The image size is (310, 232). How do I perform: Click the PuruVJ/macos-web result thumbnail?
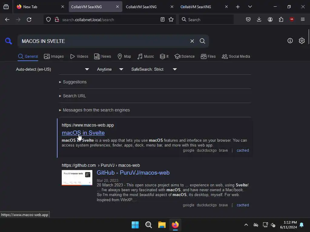click(77, 178)
